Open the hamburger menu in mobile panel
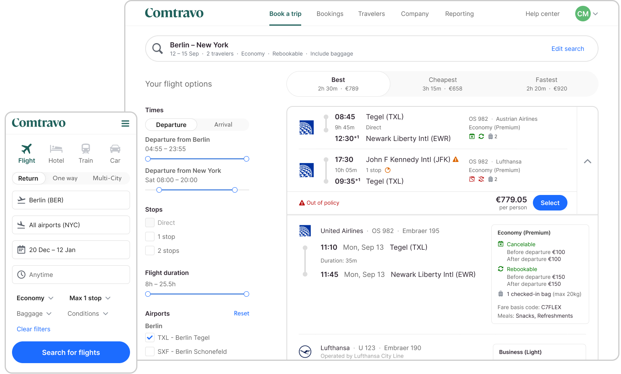The height and width of the screenshot is (374, 621). coord(125,124)
